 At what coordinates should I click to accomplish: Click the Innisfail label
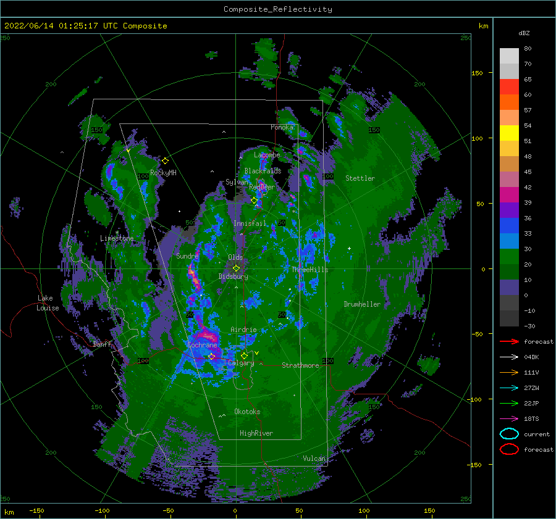coord(250,223)
